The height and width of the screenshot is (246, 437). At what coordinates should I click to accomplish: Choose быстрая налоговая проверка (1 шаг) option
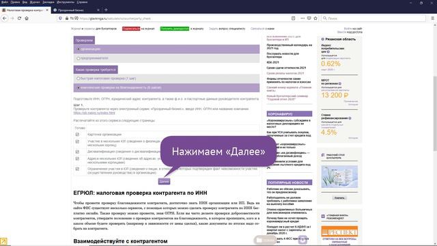click(79, 79)
